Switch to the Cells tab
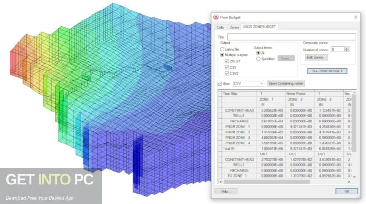The height and width of the screenshot is (204, 366). point(220,28)
